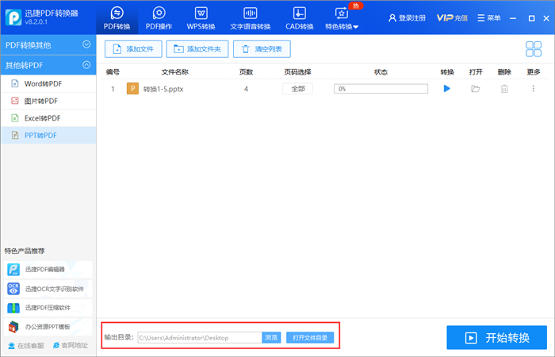Click the 清空列表 button
The image size is (555, 357).
[x=262, y=49]
